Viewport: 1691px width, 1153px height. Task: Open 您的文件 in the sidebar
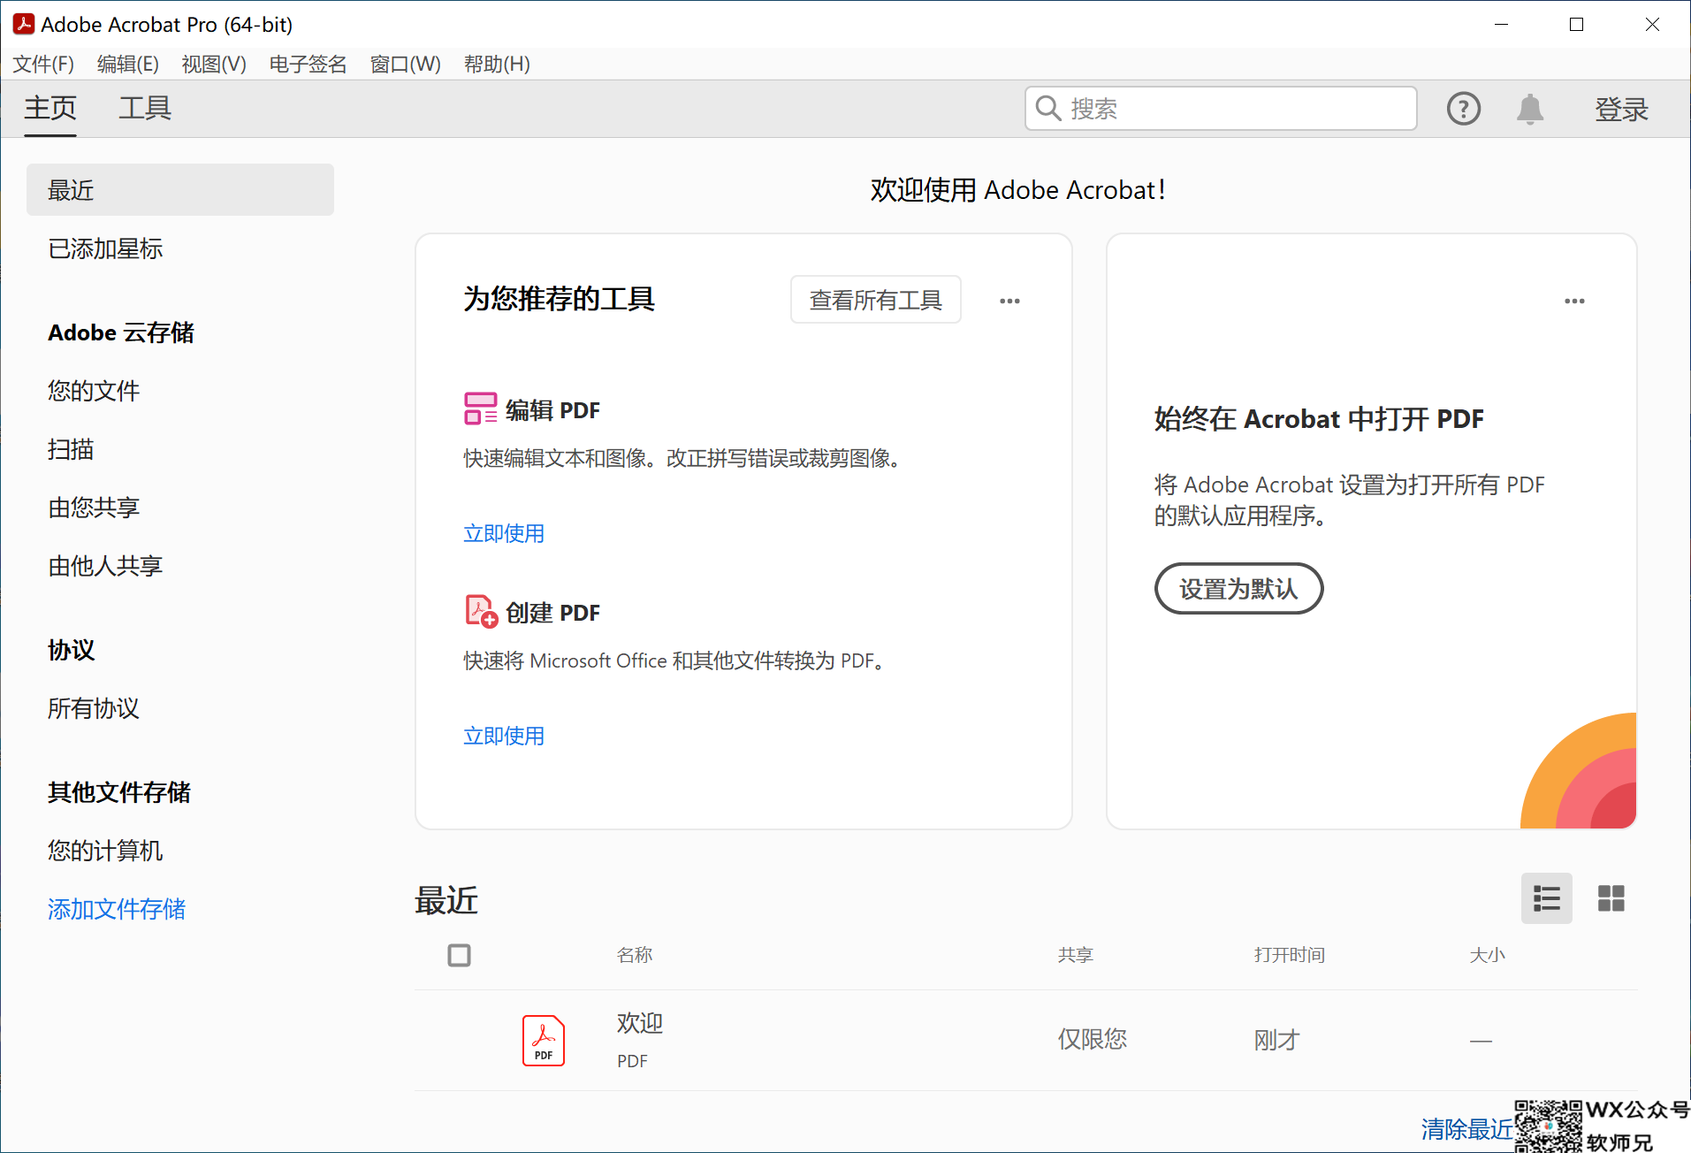point(94,391)
